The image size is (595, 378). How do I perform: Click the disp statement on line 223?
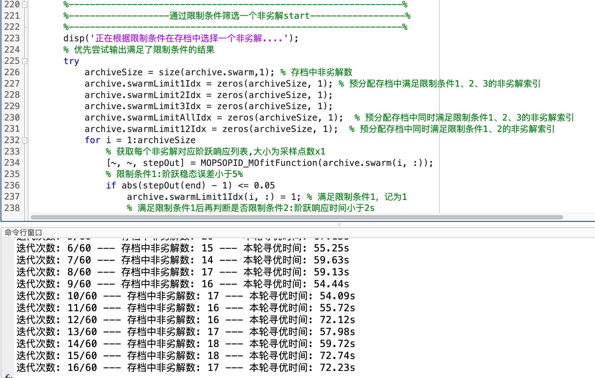pyautogui.click(x=180, y=38)
